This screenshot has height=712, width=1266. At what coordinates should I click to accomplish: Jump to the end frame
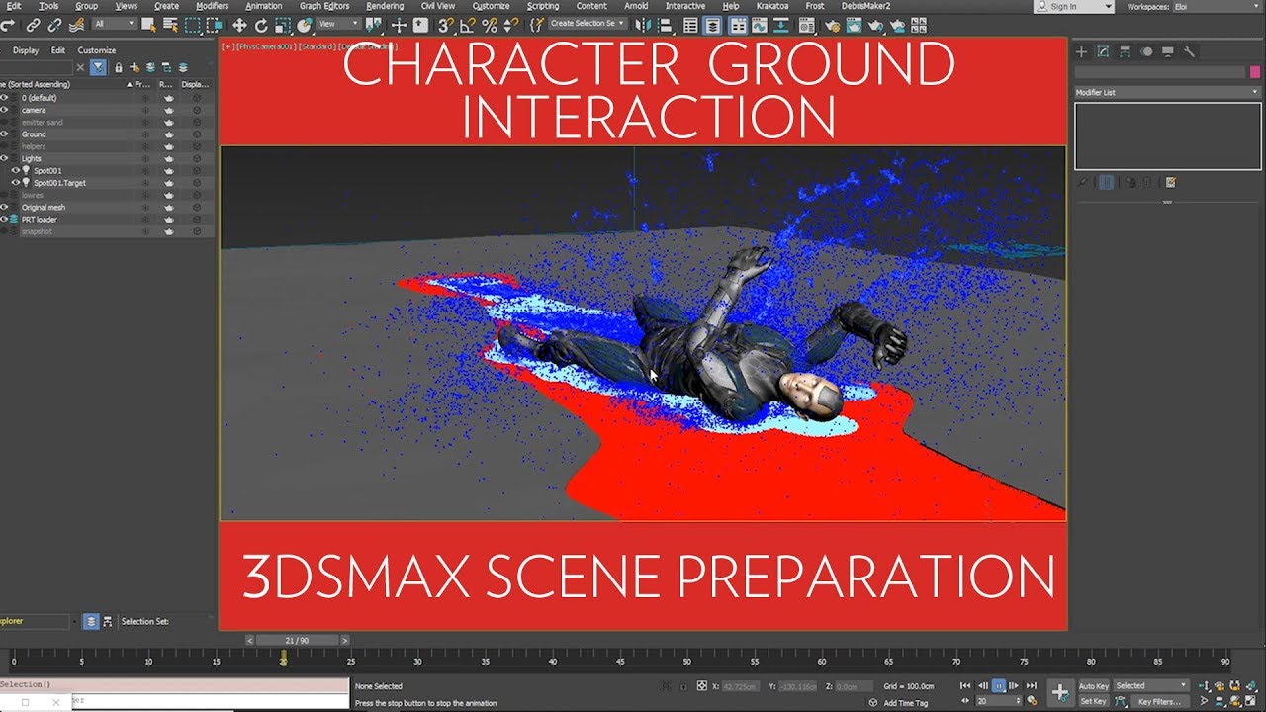pos(1032,685)
